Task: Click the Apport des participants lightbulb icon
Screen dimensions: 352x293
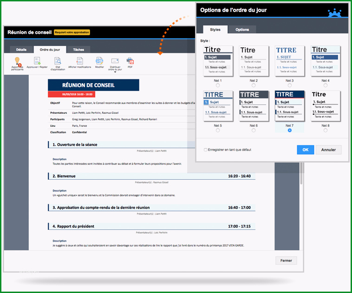Action: click(17, 61)
